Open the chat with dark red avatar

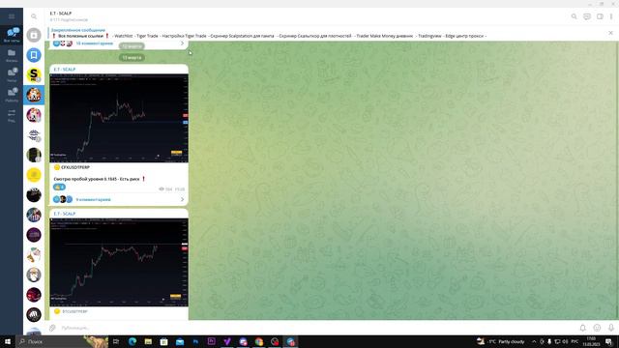[x=34, y=295]
